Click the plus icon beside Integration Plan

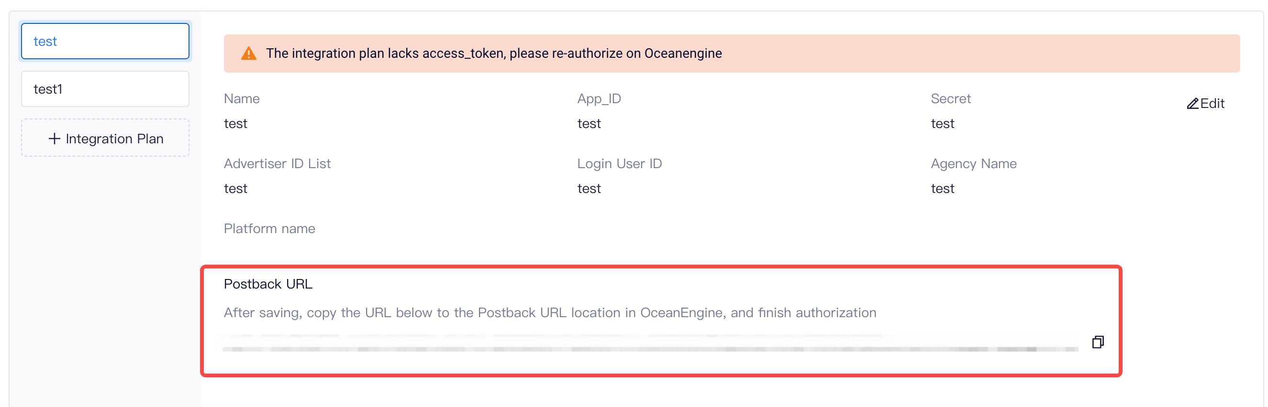click(x=54, y=139)
